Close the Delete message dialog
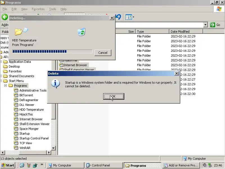The height and width of the screenshot is (169, 225). tap(177, 74)
